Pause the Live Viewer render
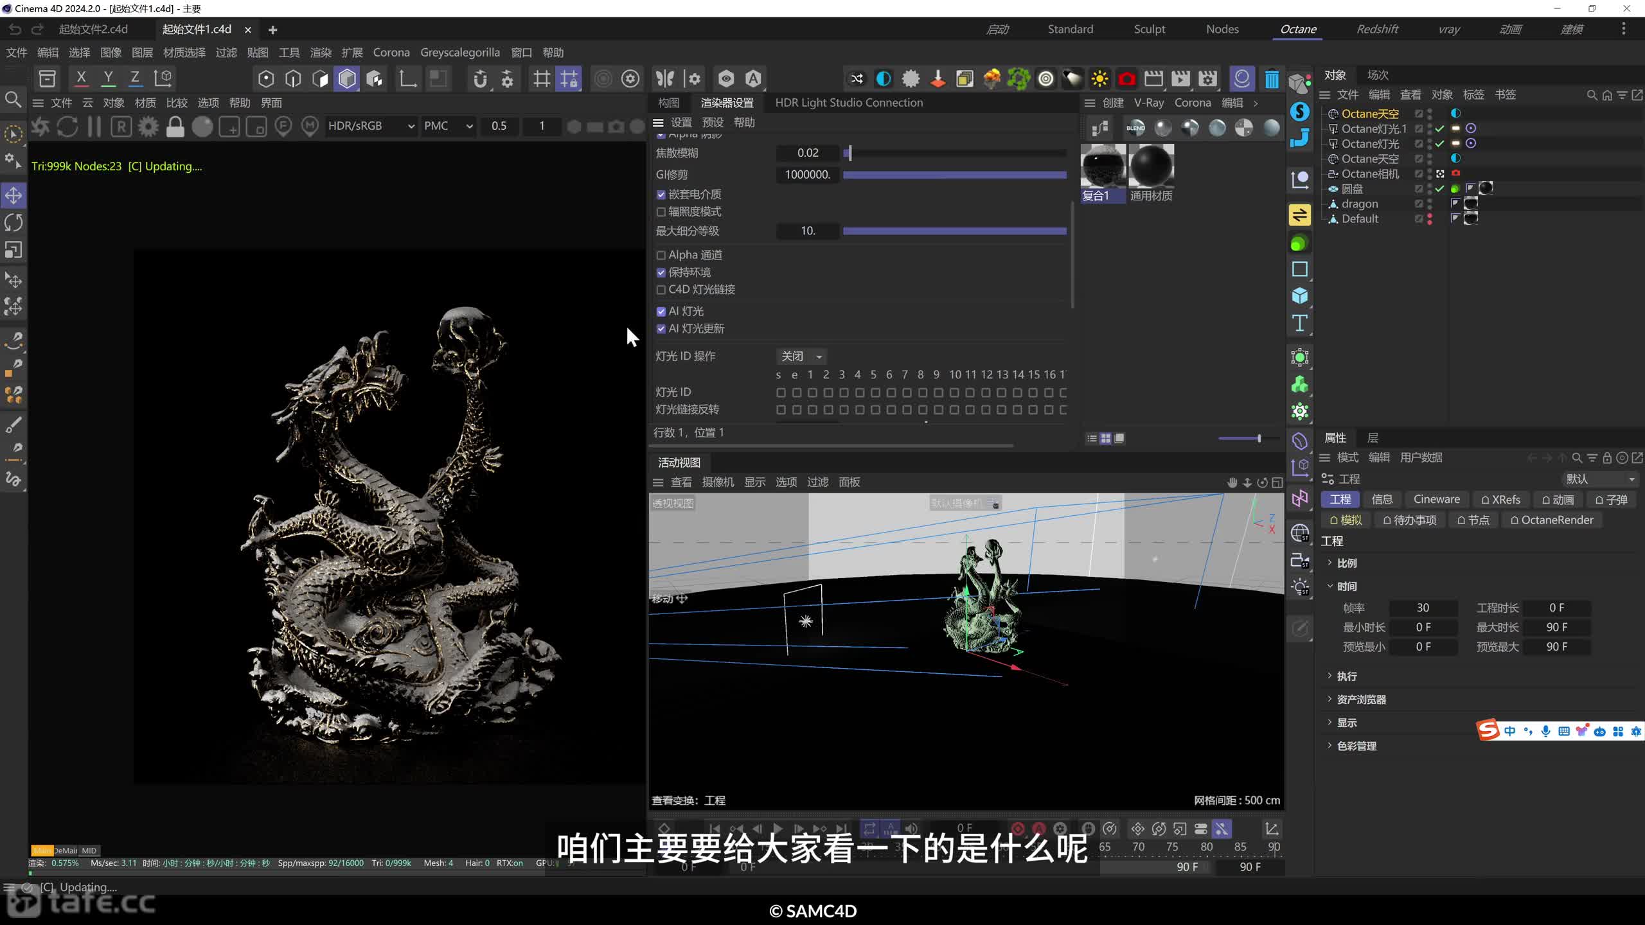The width and height of the screenshot is (1645, 925). (x=94, y=127)
